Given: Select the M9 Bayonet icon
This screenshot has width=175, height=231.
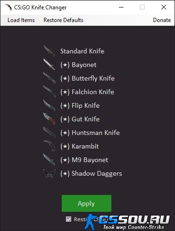Looking at the screenshot, I should 49,160.
